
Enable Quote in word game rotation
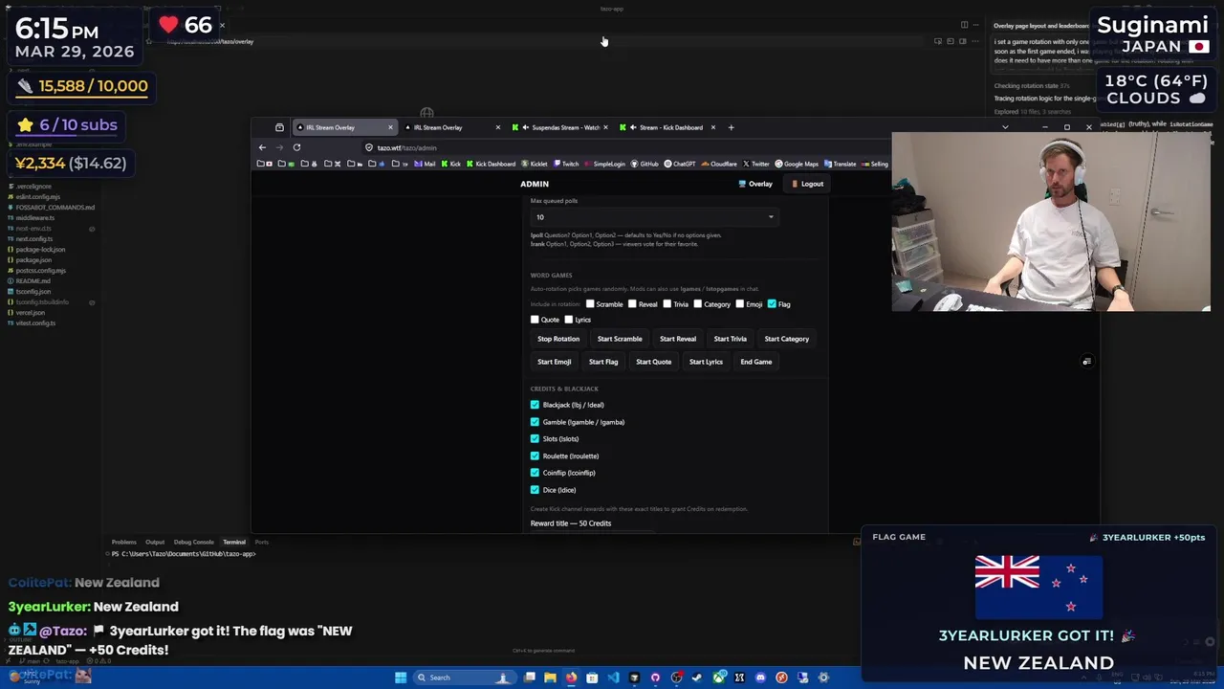click(535, 320)
